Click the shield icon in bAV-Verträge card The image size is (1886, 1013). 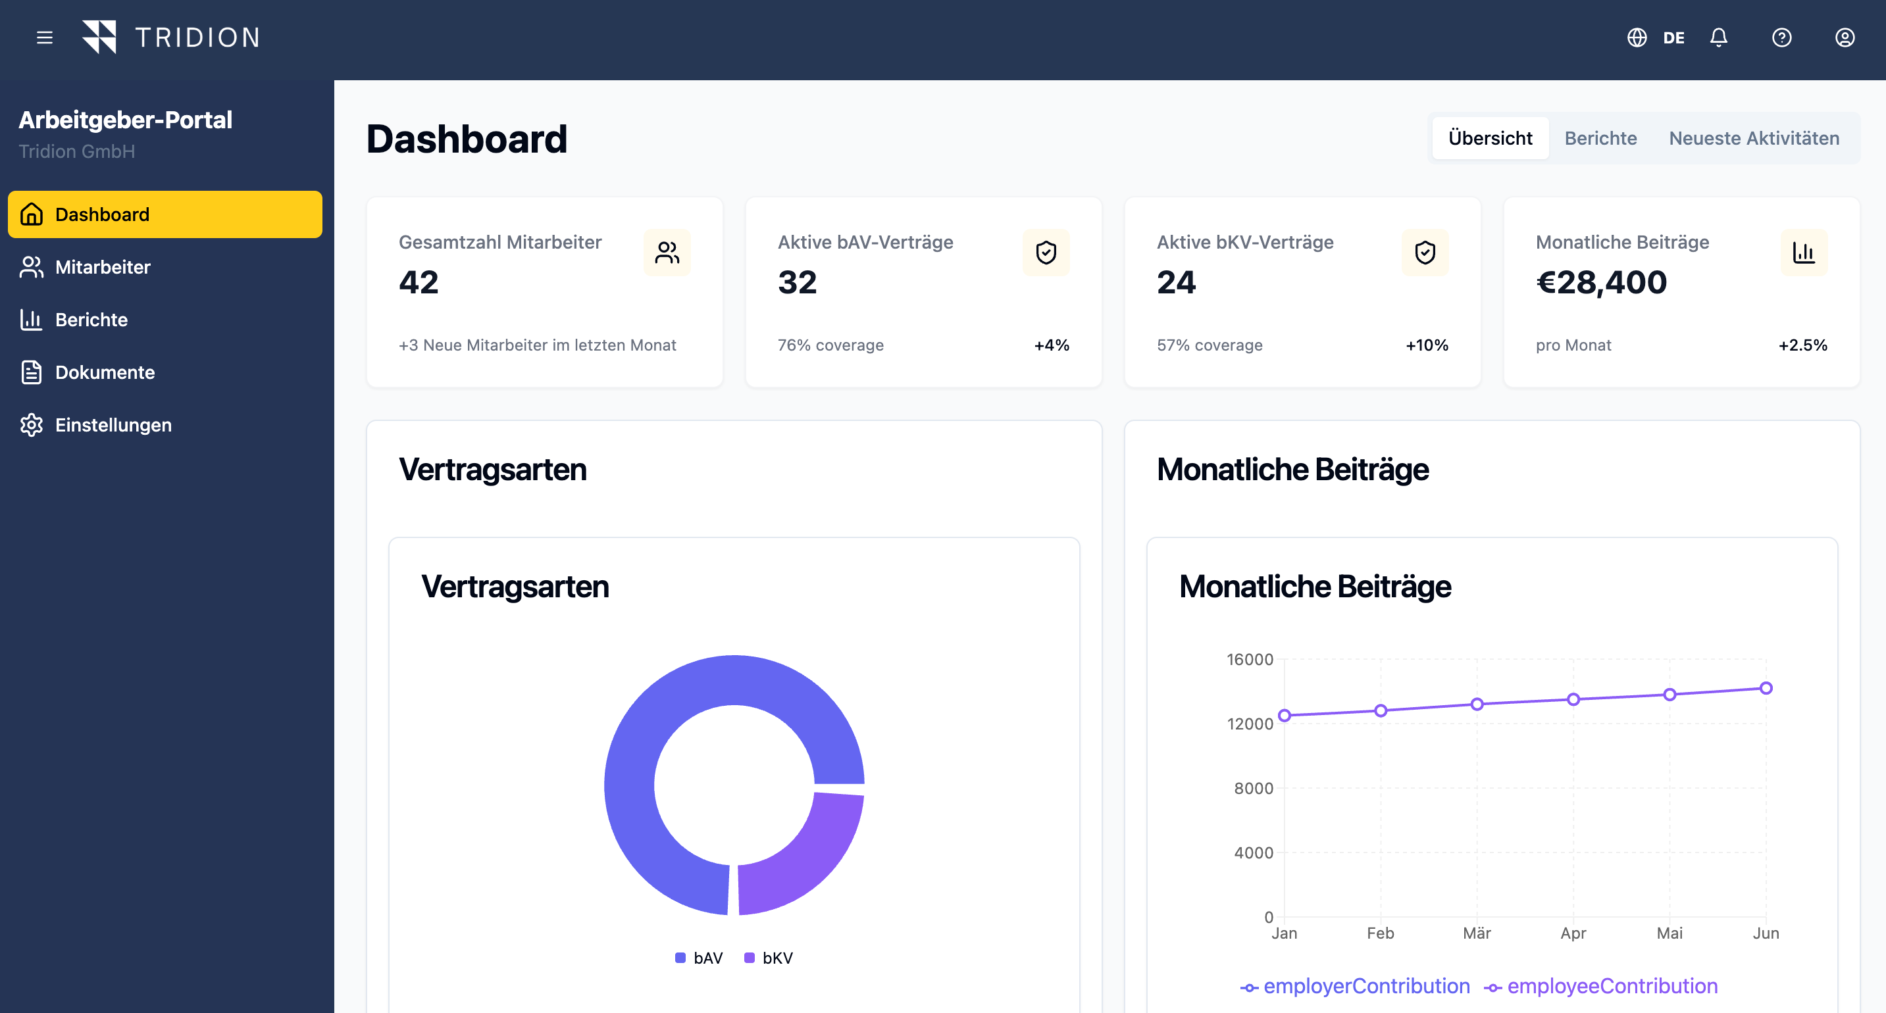point(1046,253)
